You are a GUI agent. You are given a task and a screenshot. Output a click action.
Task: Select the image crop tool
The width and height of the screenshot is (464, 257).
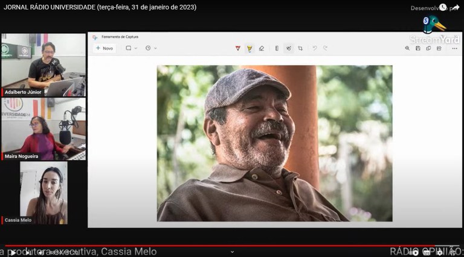pos(300,48)
